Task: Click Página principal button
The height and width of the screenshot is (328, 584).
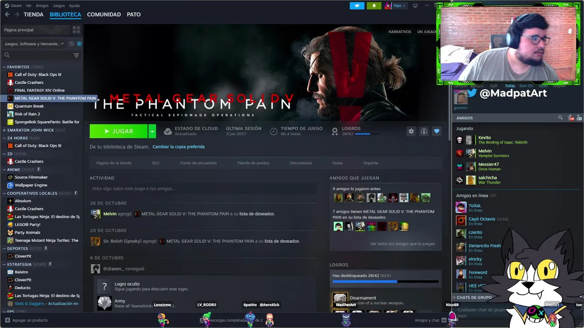Action: 36,30
